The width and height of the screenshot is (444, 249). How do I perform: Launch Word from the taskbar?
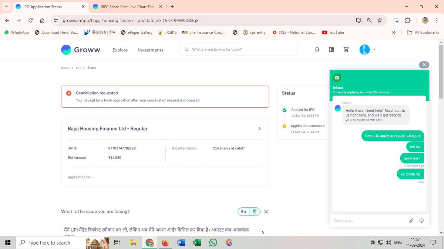pos(181,242)
